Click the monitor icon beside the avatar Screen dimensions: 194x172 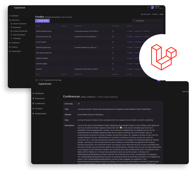coord(148,7)
